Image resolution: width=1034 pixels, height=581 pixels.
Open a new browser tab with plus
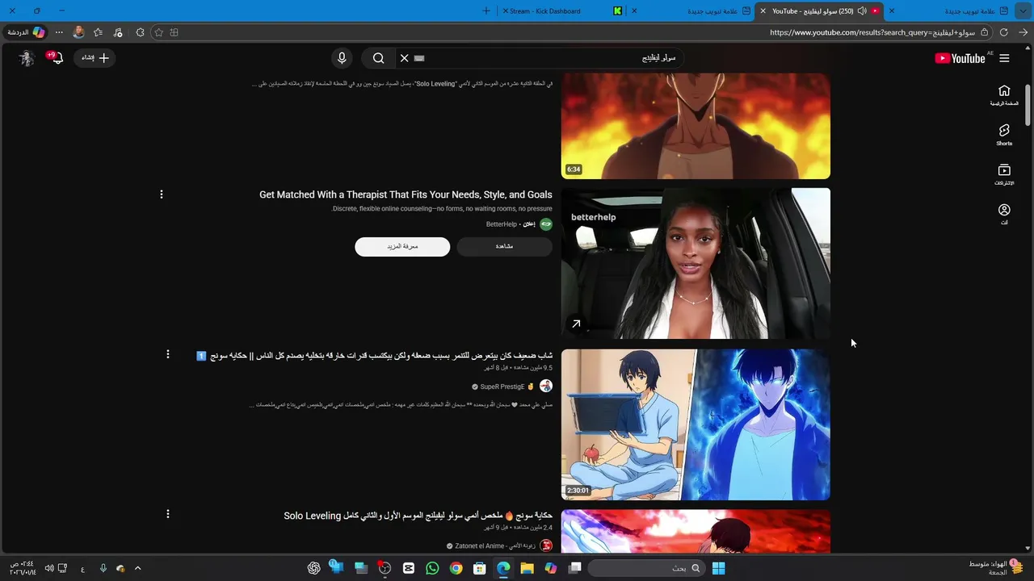pyautogui.click(x=485, y=10)
